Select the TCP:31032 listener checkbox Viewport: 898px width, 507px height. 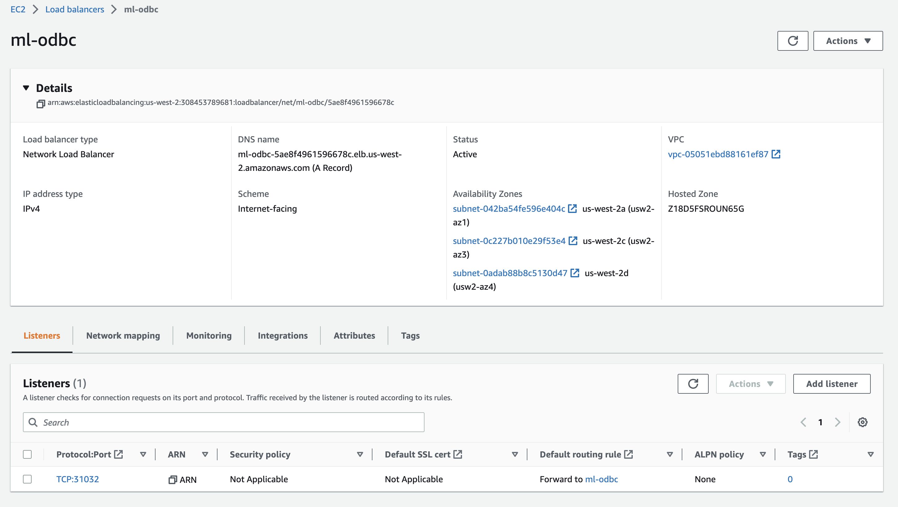[27, 479]
